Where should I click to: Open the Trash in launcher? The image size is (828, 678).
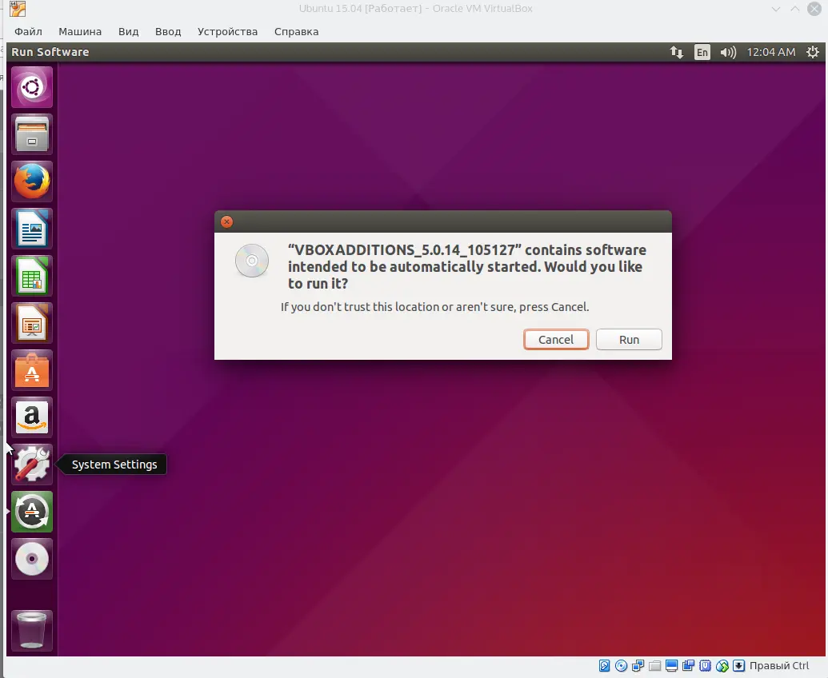click(32, 630)
